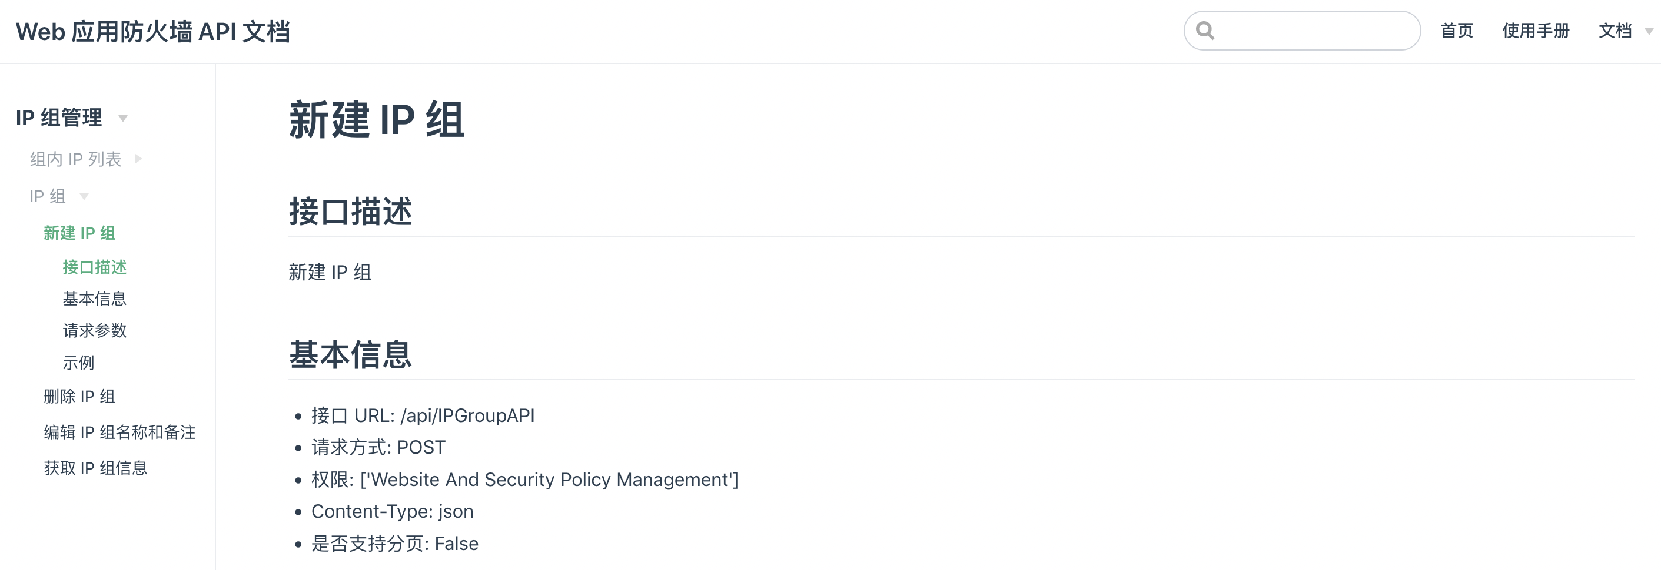Open 编辑 IP 组名称和备注 page

(119, 432)
